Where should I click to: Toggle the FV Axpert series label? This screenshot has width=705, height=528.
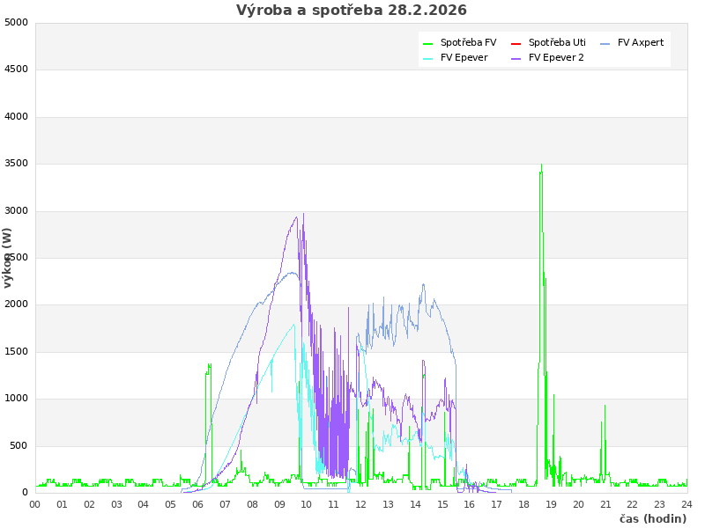pyautogui.click(x=641, y=42)
